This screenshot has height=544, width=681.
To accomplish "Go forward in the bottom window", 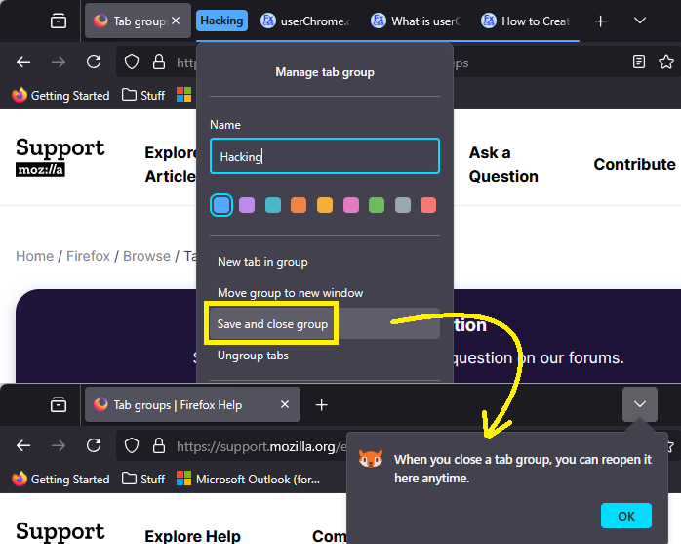I will click(59, 445).
